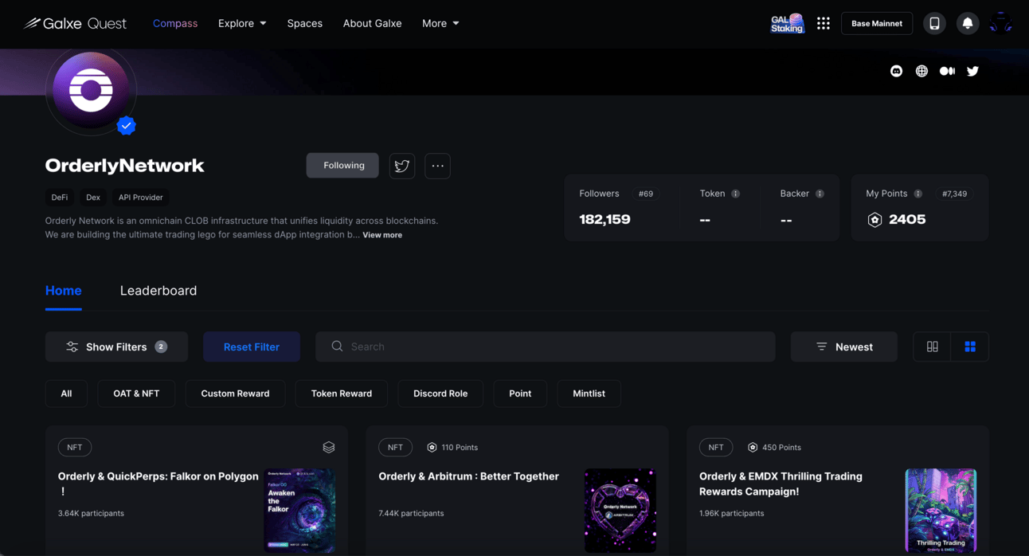Click the 182,159 followers count

(x=604, y=220)
